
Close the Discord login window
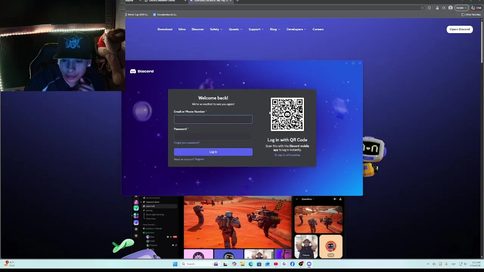pos(360,63)
